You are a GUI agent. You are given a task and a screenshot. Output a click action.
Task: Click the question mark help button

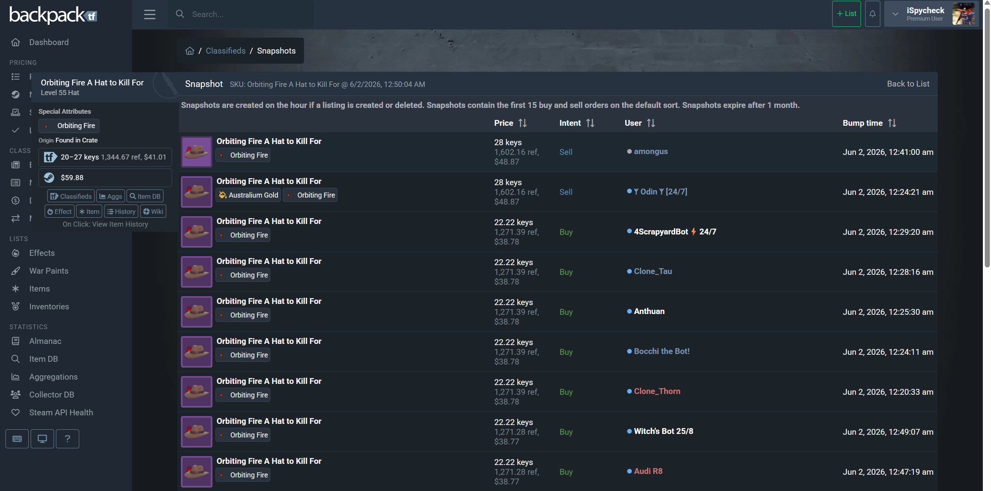click(x=68, y=439)
